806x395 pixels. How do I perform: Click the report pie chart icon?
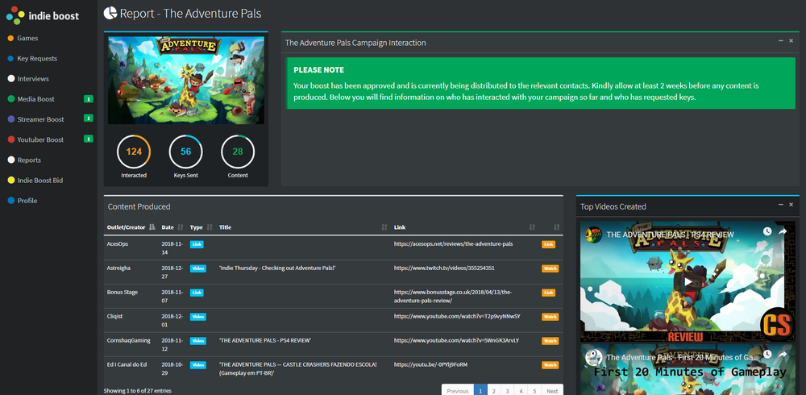tap(110, 13)
